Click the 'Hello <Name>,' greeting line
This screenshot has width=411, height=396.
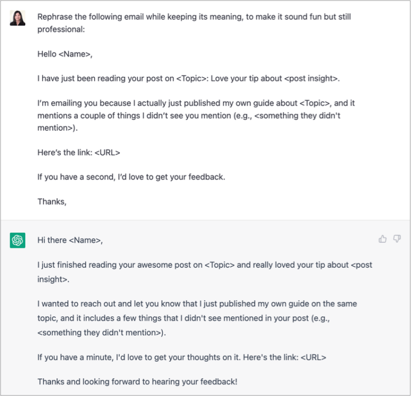(x=65, y=54)
